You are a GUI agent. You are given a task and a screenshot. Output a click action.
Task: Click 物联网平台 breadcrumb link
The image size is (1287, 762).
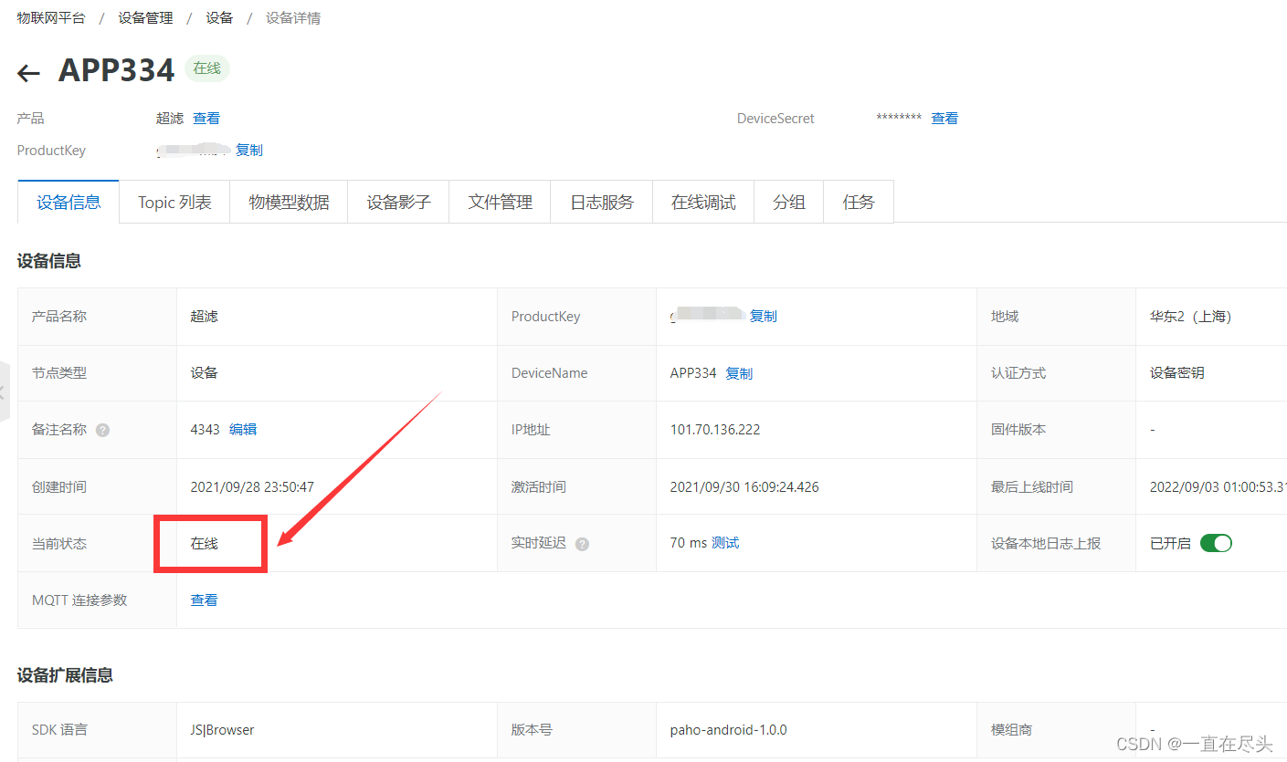(51, 17)
